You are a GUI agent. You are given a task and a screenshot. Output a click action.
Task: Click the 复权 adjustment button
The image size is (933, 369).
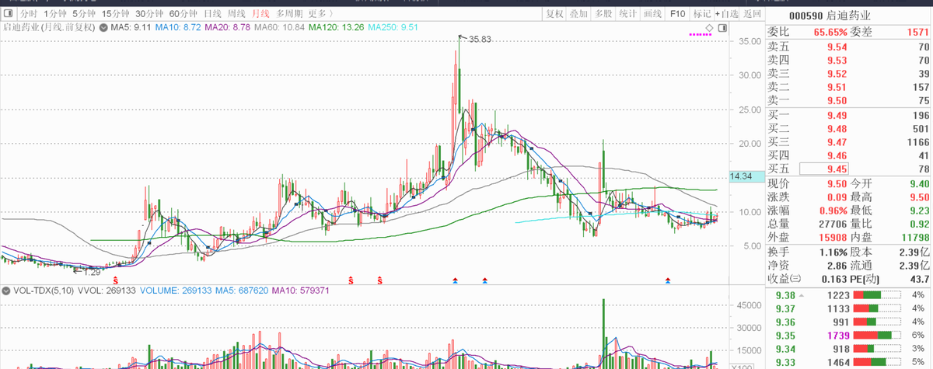[x=554, y=14]
